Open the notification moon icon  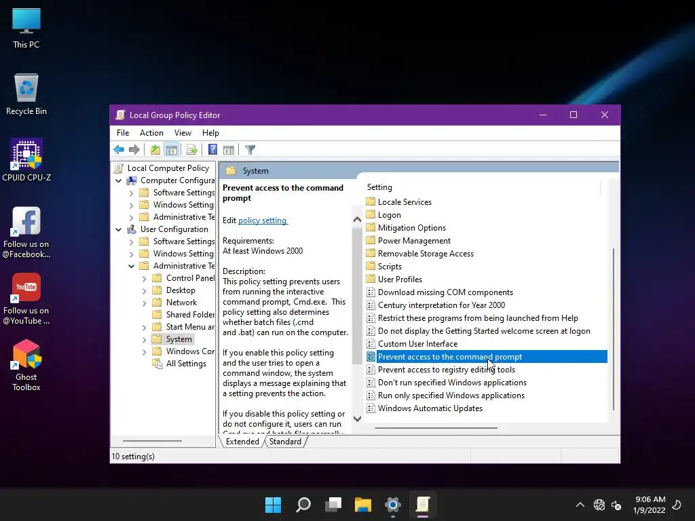(x=677, y=505)
